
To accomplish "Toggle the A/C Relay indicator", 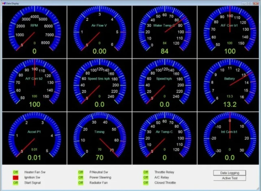I will pos(146,177).
